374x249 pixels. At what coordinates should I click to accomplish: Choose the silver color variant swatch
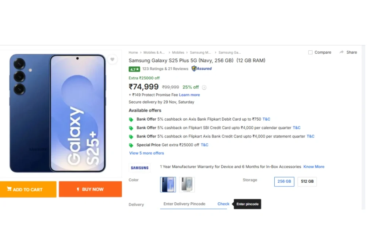(187, 184)
